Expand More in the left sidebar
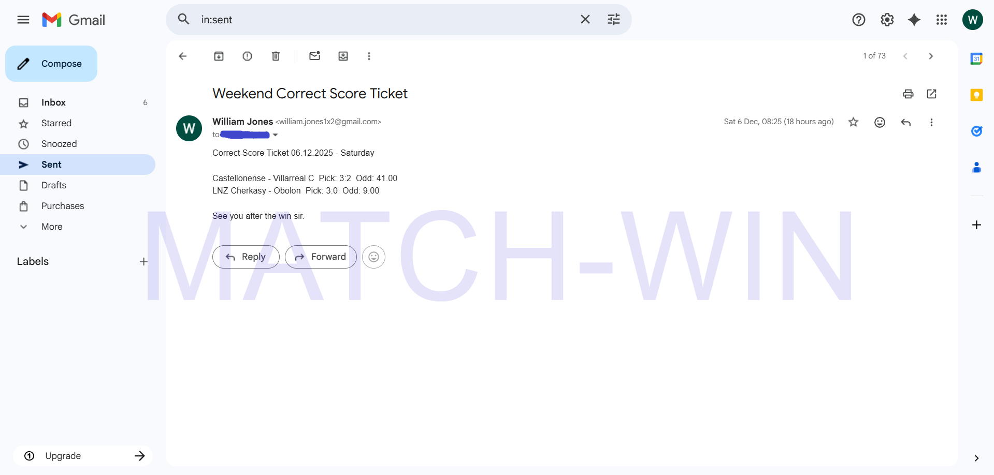The width and height of the screenshot is (994, 475). tap(52, 227)
